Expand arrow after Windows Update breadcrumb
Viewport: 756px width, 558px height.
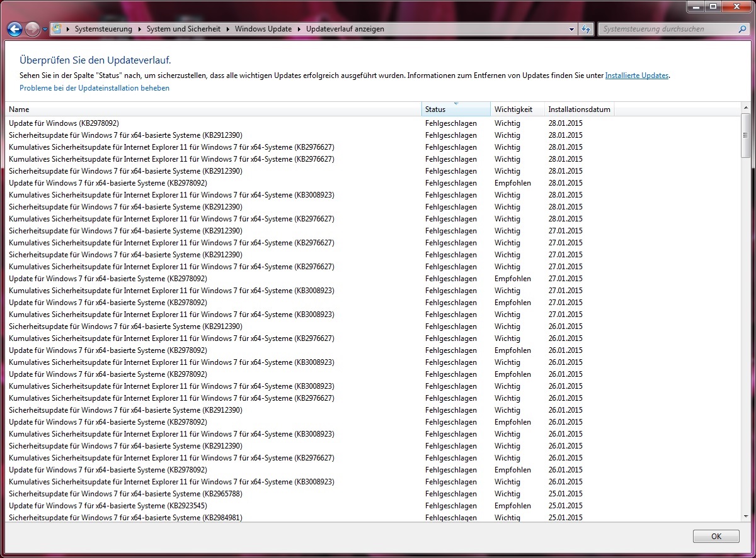pos(299,29)
